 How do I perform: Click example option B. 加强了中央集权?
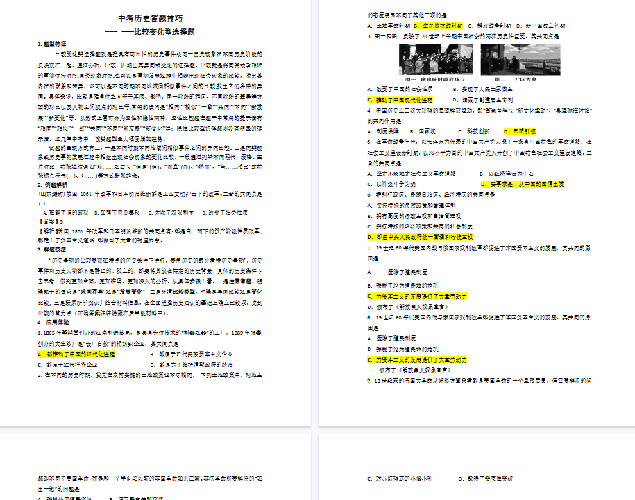click(117, 212)
